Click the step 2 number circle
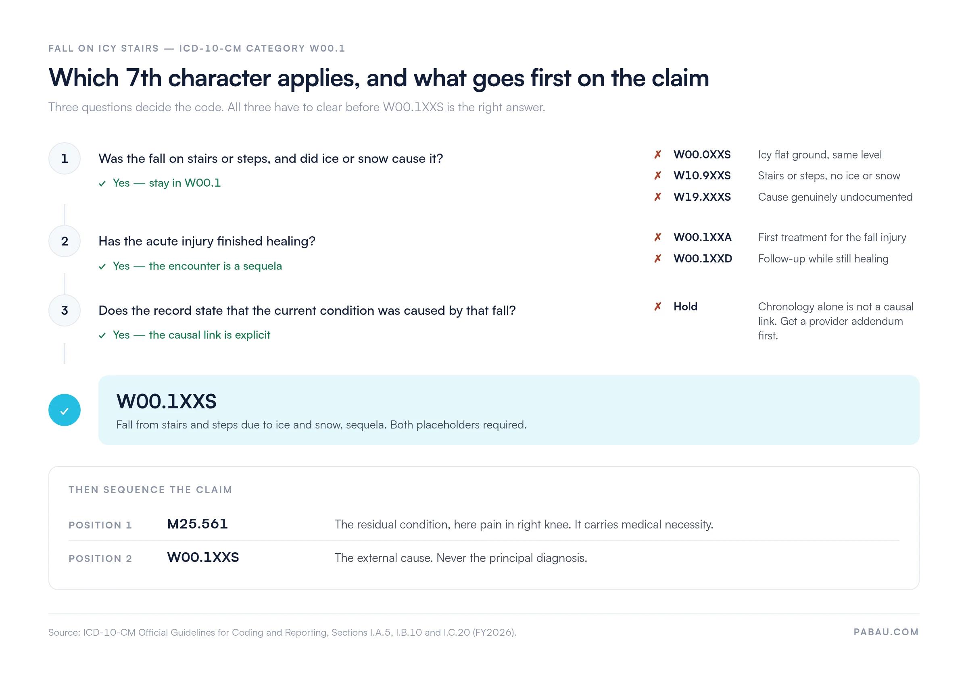This screenshot has width=968, height=674. (x=65, y=241)
